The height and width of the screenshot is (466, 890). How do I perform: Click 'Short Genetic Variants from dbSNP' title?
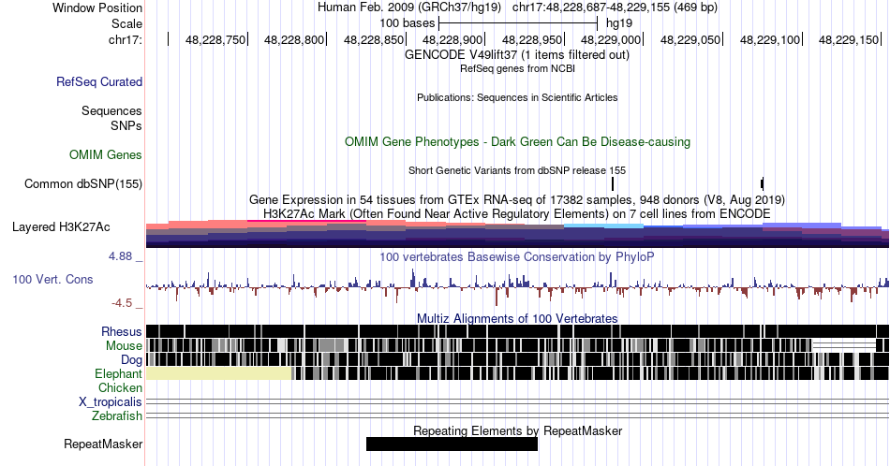point(517,170)
